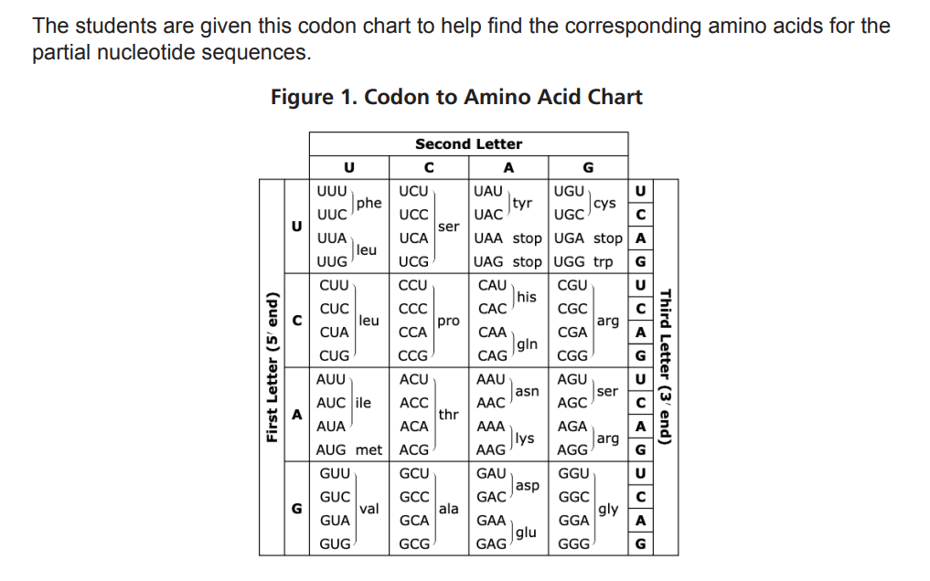Image resolution: width=930 pixels, height=581 pixels.
Task: Click the first-letter row header A
Action: tap(296, 415)
